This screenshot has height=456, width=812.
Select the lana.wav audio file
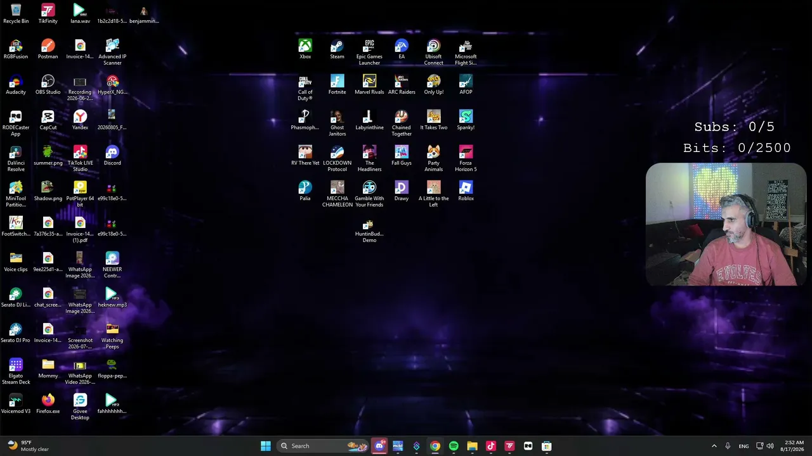tap(80, 13)
